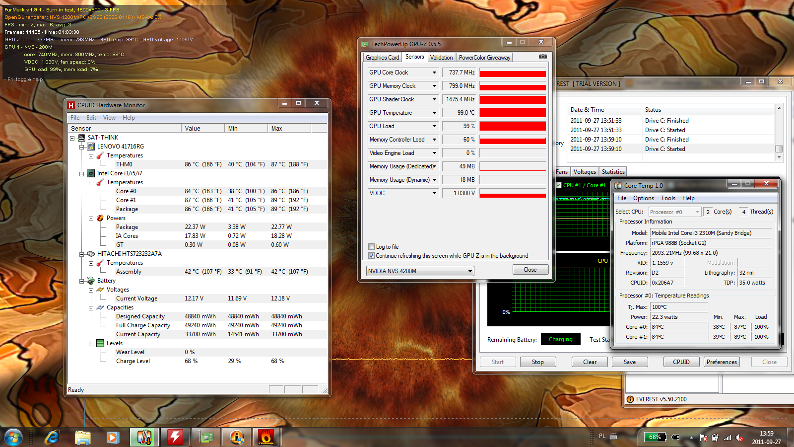Collapse the Powers tree node
This screenshot has width=794, height=447.
coord(91,219)
